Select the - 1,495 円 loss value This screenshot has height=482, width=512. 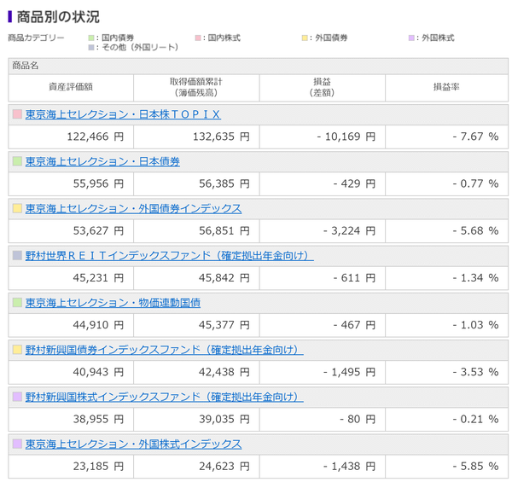point(349,372)
